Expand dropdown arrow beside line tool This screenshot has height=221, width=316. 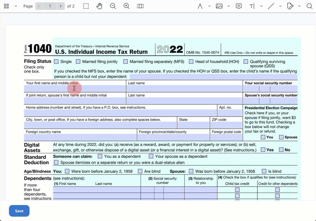point(280,6)
